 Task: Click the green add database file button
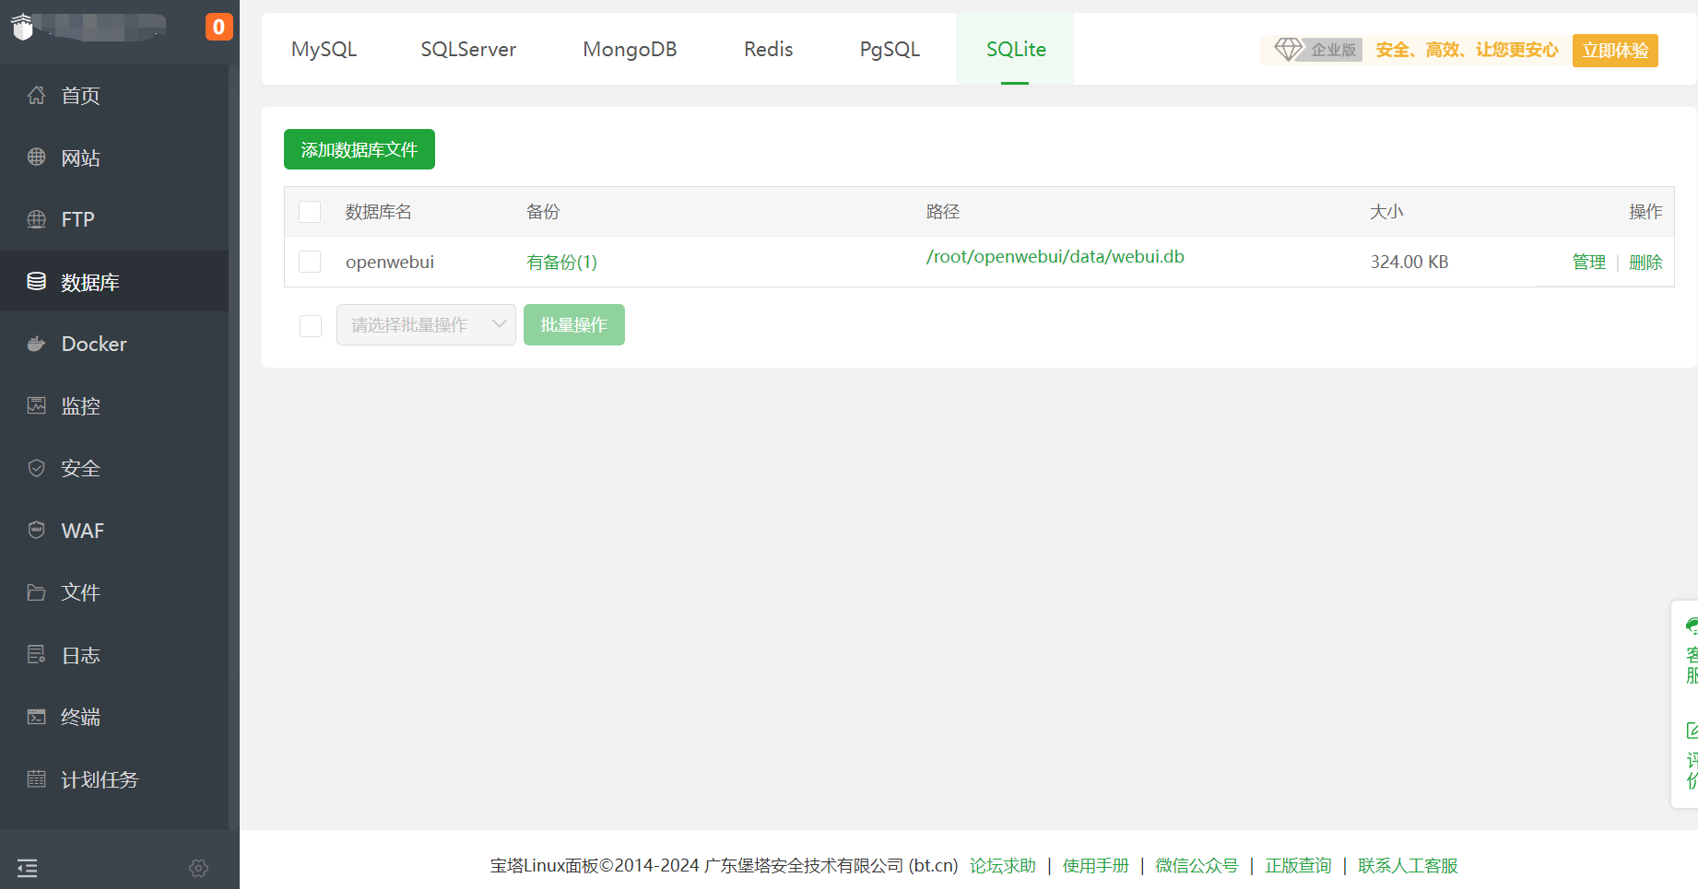click(359, 149)
